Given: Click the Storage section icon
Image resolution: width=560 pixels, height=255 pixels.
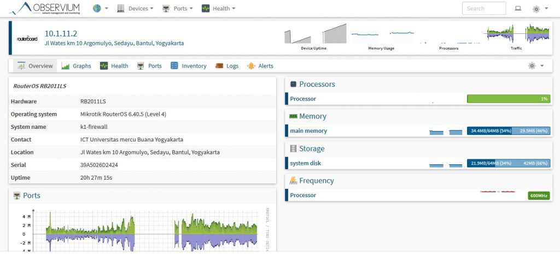Looking at the screenshot, I should point(293,149).
